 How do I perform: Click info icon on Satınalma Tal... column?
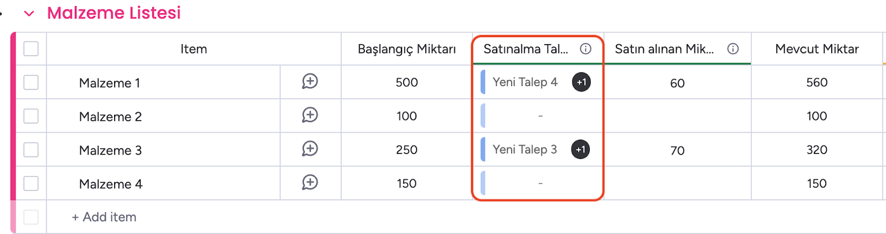[x=585, y=49]
